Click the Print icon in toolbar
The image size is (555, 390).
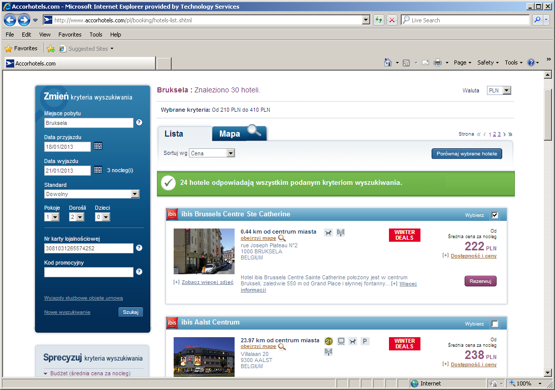pos(438,62)
